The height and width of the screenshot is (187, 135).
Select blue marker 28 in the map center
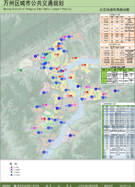pos(59,98)
